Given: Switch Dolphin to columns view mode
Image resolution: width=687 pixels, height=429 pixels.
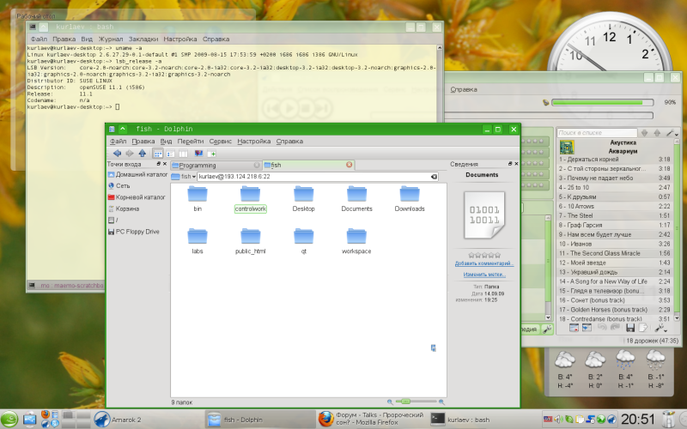Looking at the screenshot, I should 183,154.
